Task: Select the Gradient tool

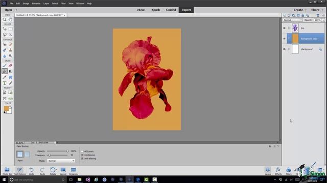Action: [10, 71]
